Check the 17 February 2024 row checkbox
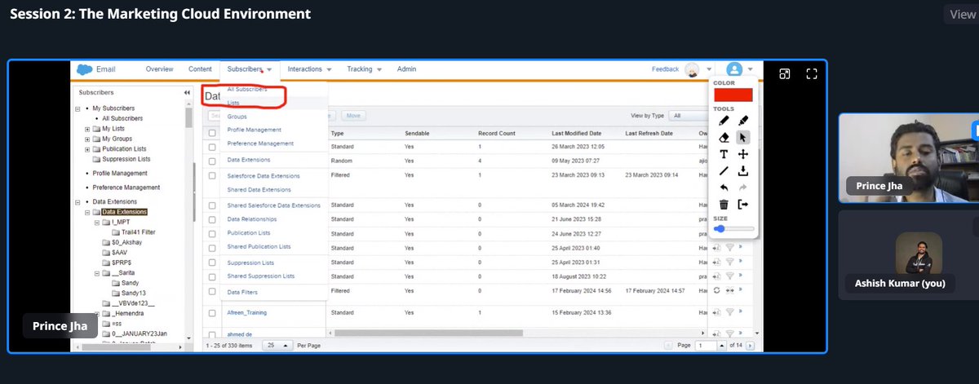The height and width of the screenshot is (384, 979). click(213, 290)
